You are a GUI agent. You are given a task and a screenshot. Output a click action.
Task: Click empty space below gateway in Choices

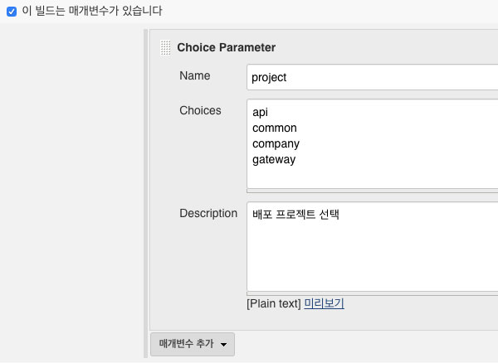click(x=373, y=176)
